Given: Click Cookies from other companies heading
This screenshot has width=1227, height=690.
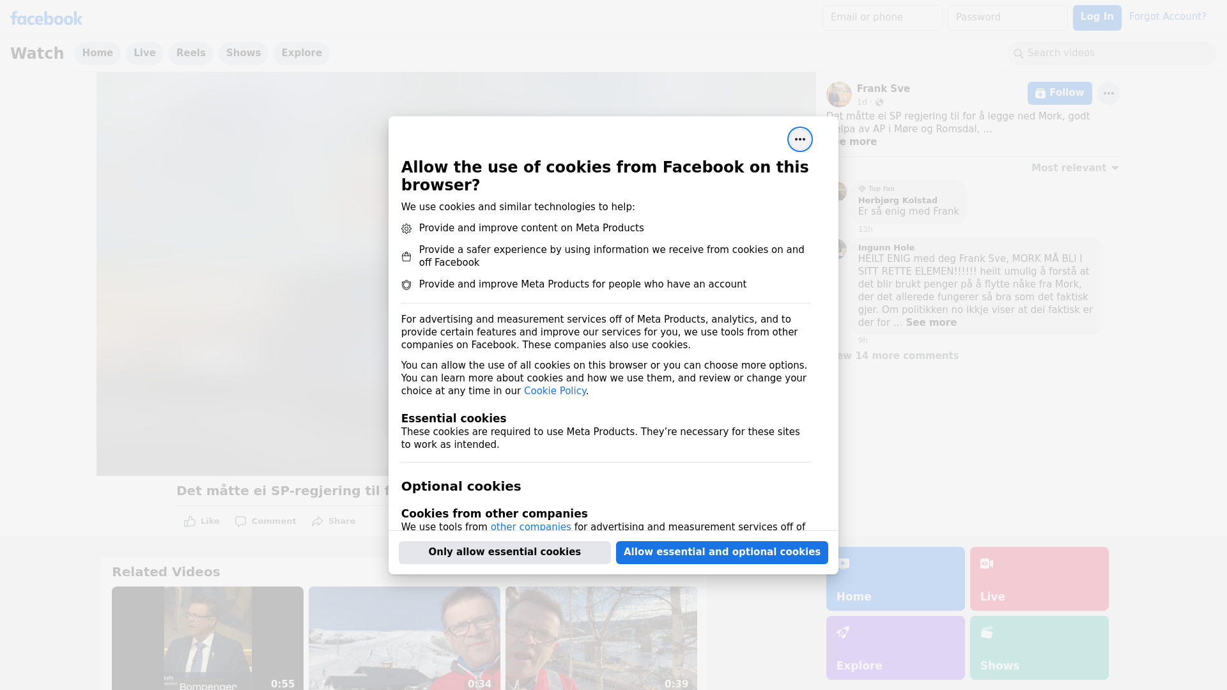Looking at the screenshot, I should (494, 514).
